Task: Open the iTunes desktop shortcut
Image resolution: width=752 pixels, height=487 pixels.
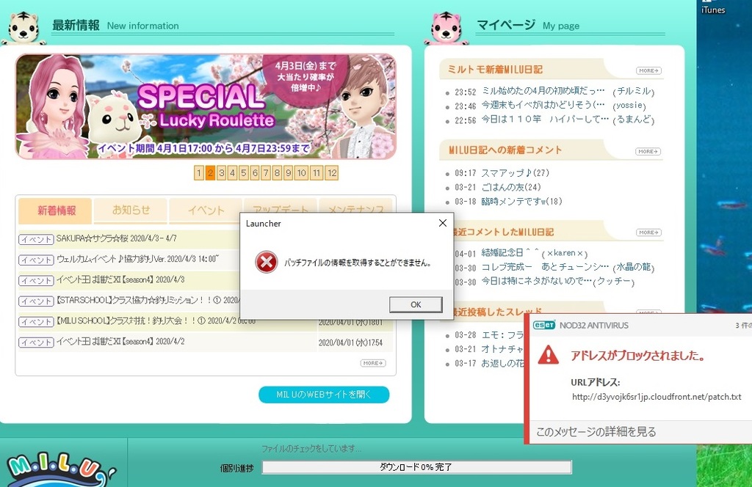Action: (712, 7)
